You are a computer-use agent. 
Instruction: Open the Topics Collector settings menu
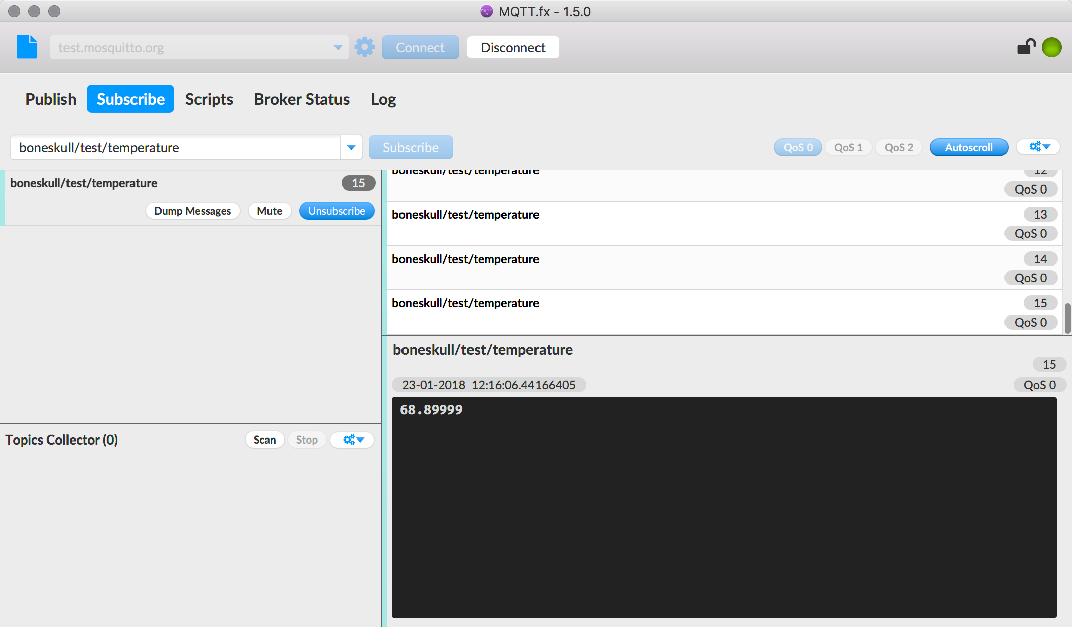(352, 440)
